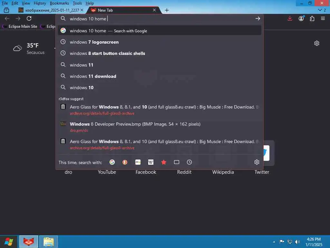The width and height of the screenshot is (330, 248).
Task: Open the taskbar clock 4:26 PM
Action: tap(314, 242)
